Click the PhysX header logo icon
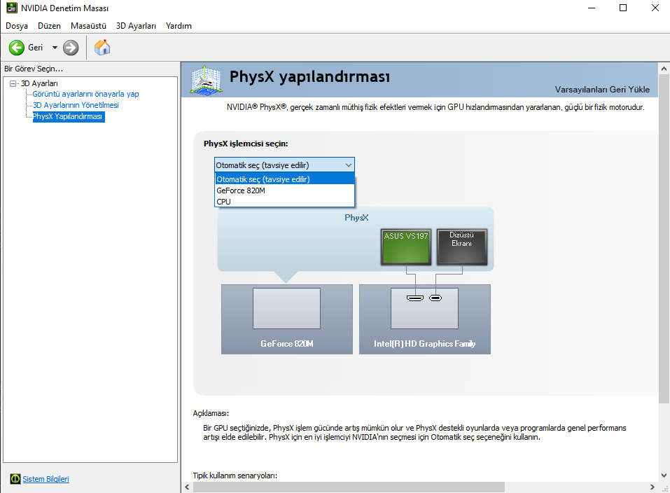The image size is (670, 493). (206, 80)
